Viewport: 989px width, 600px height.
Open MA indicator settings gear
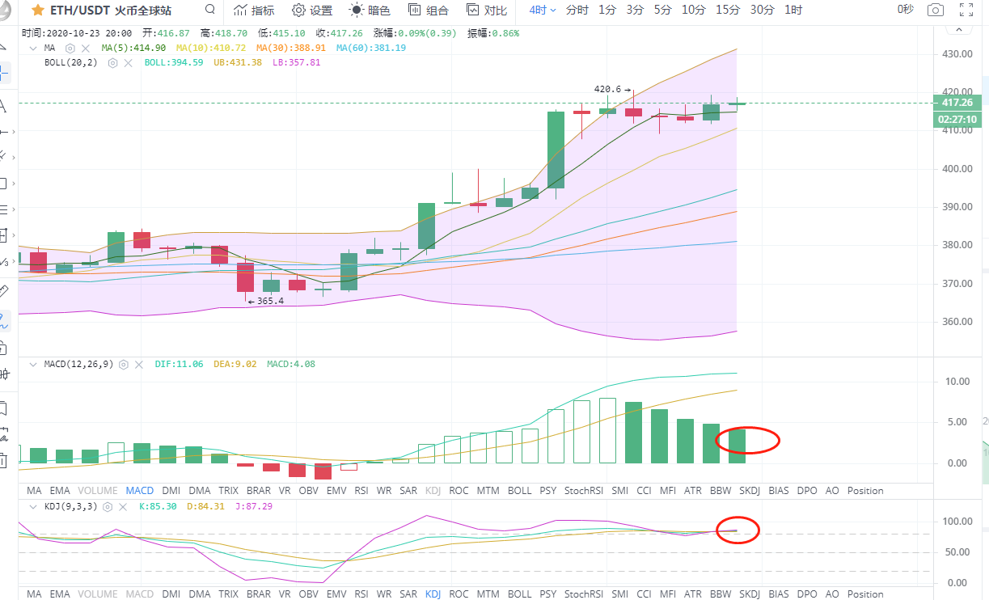point(70,49)
